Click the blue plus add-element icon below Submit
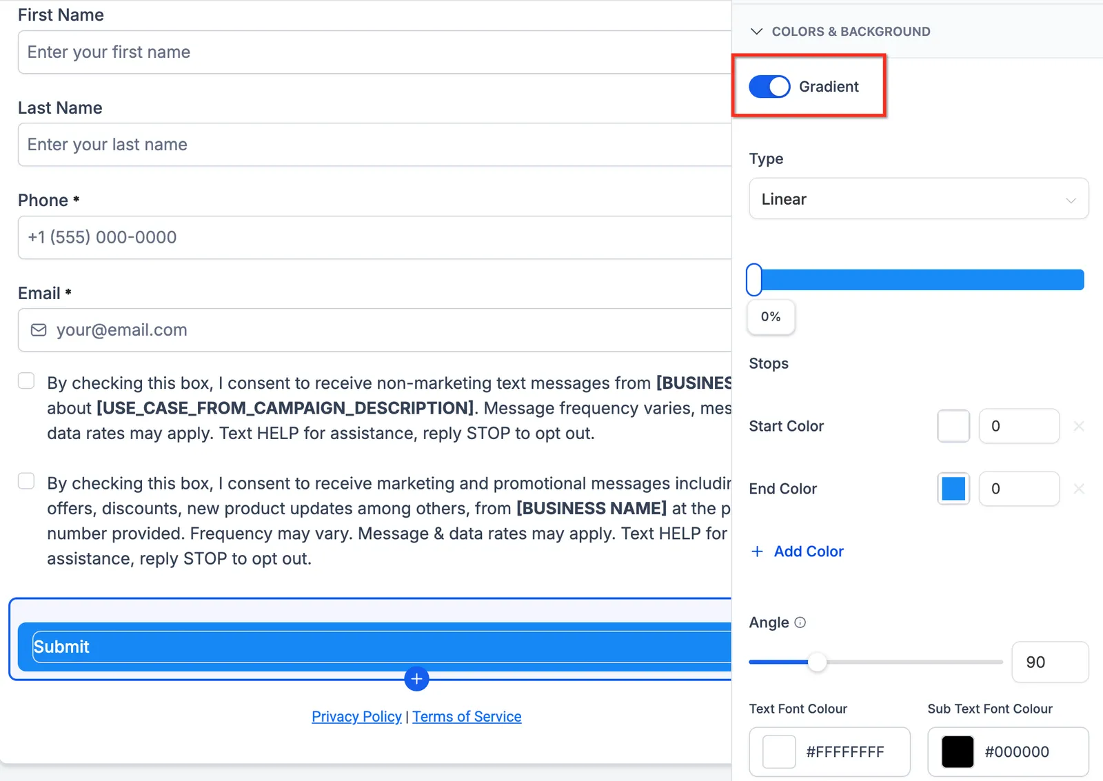Screen dimensions: 1103x781 pyautogui.click(x=416, y=679)
